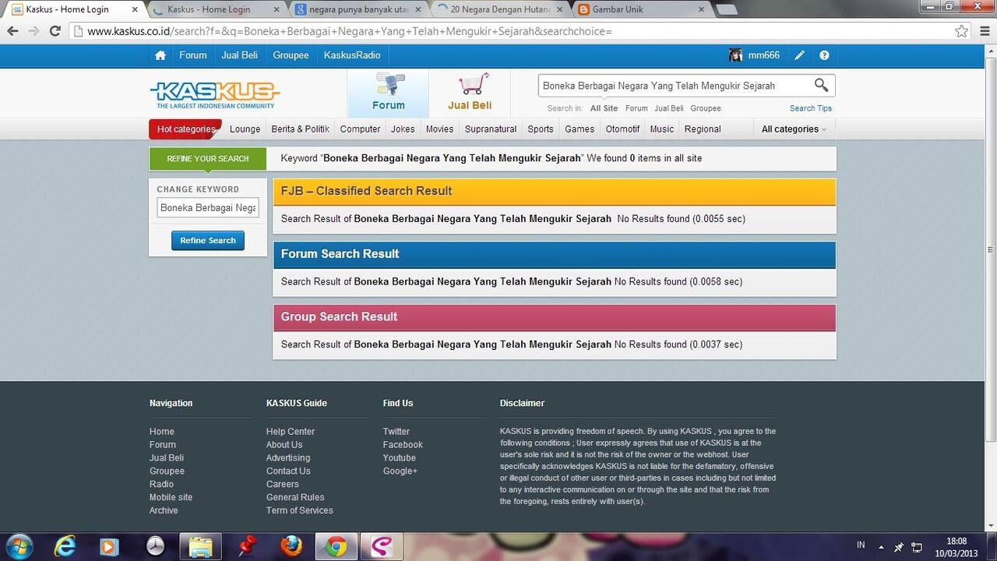Image resolution: width=997 pixels, height=561 pixels.
Task: Click KaskusRadio in the top bar
Action: [352, 55]
